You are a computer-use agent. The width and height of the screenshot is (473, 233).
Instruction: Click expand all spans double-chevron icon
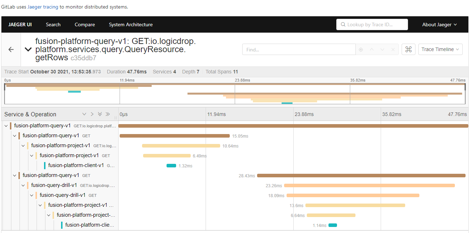click(x=100, y=114)
